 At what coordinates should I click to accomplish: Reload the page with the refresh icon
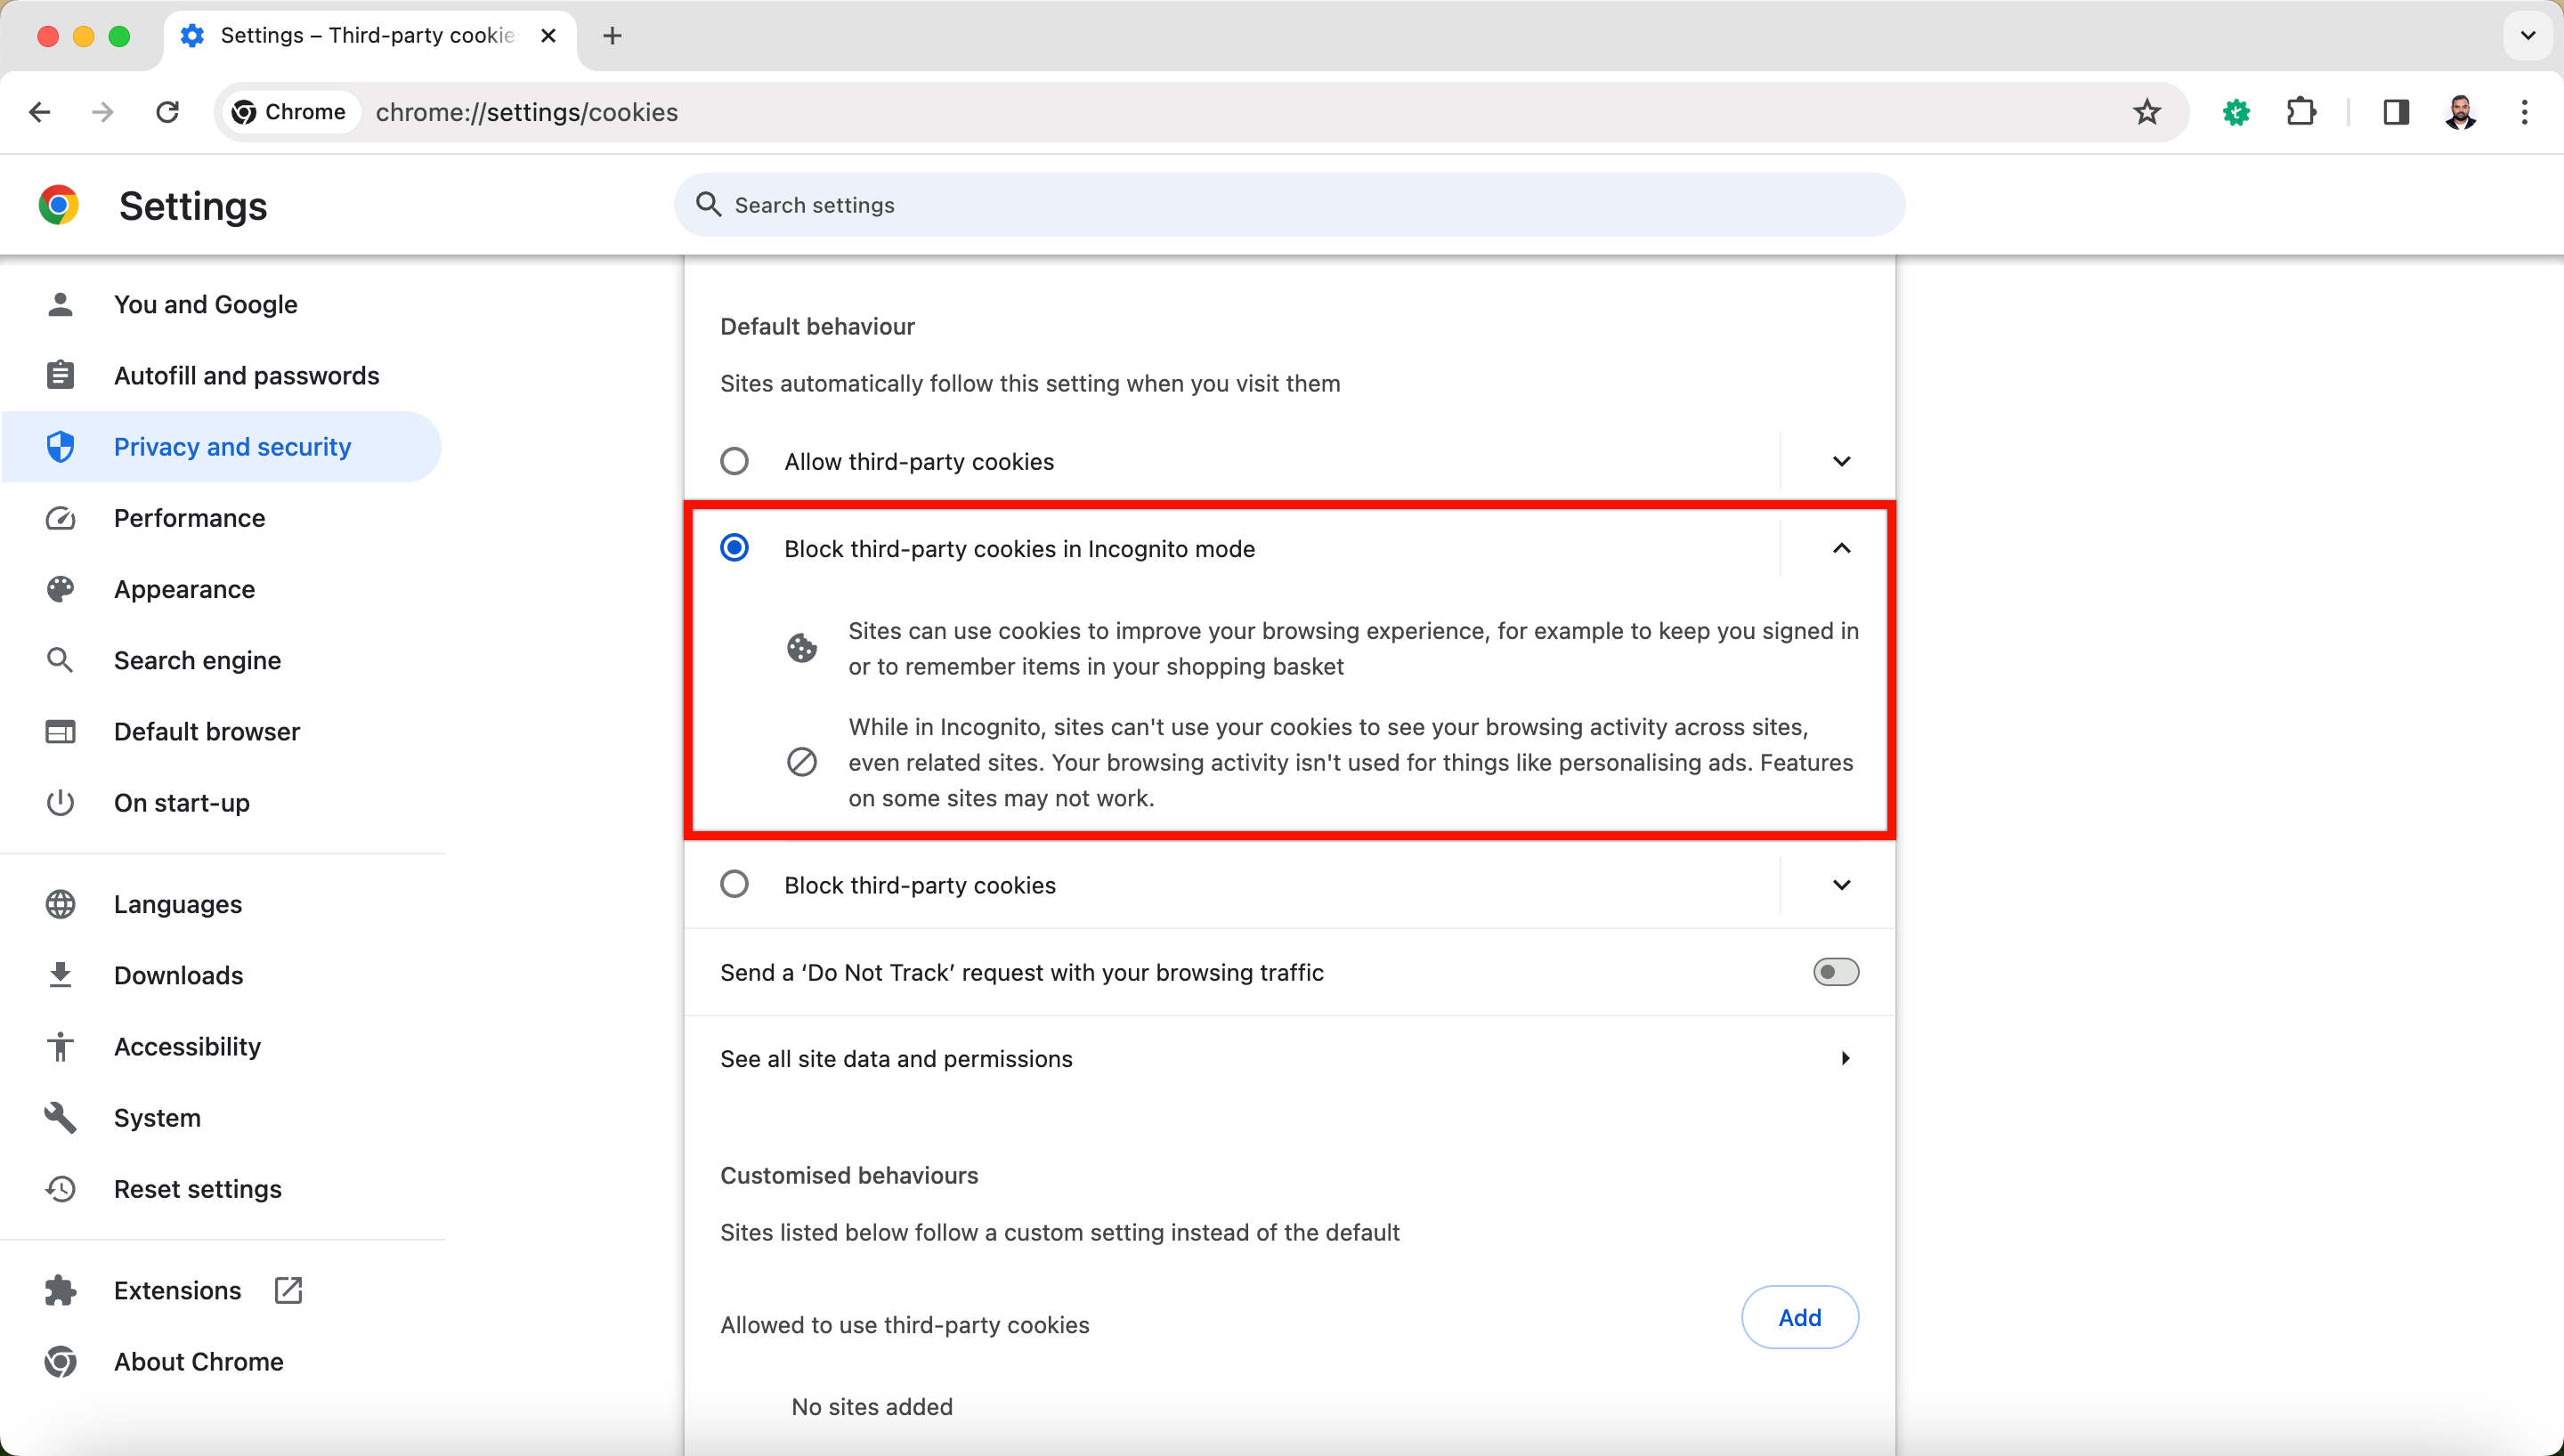(167, 112)
